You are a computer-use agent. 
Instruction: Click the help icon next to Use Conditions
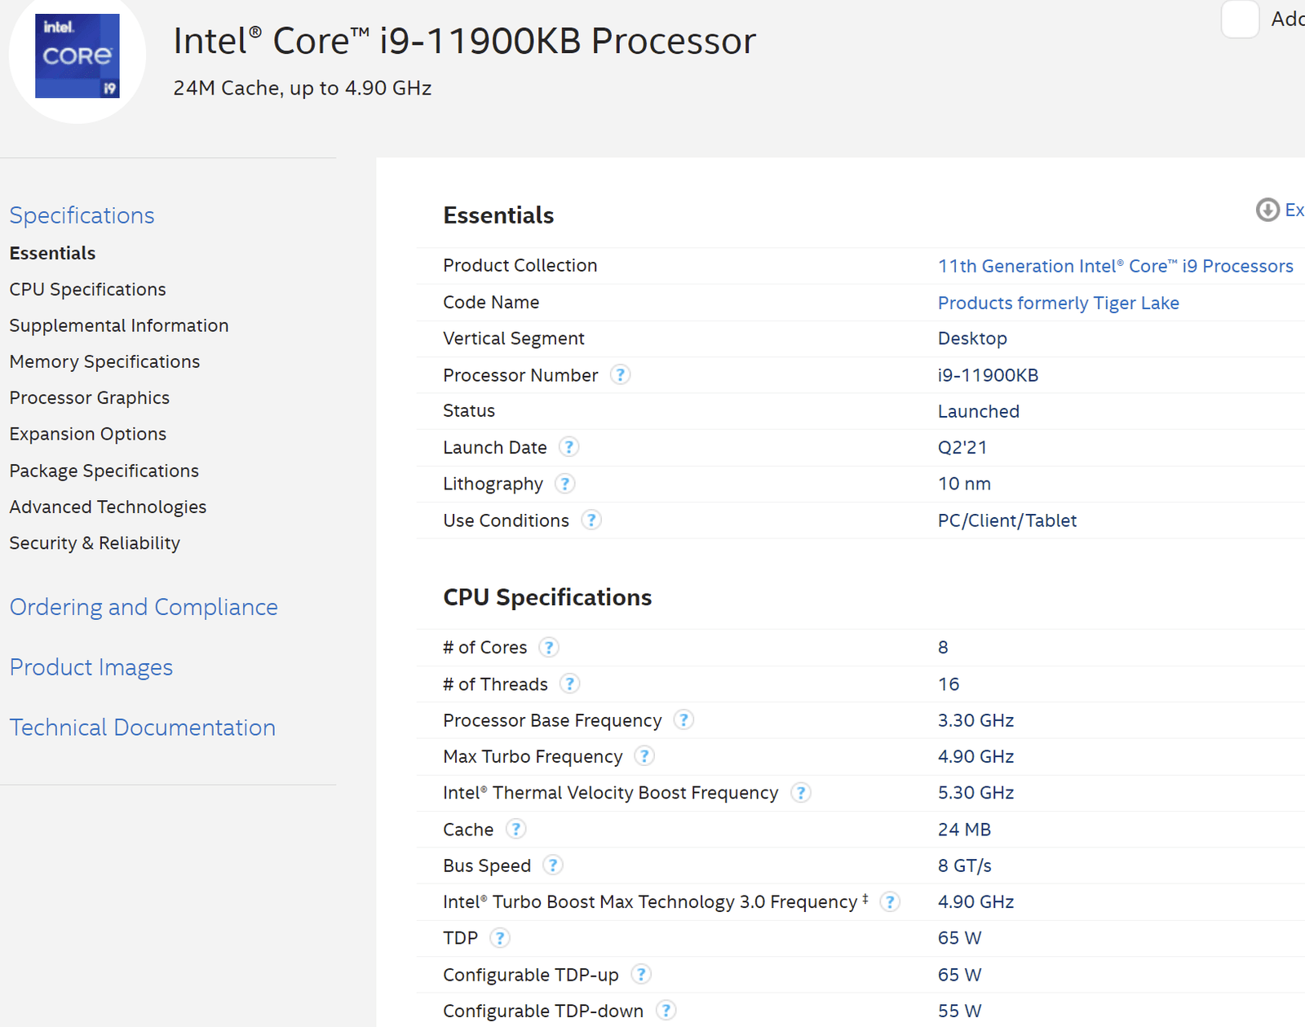tap(591, 520)
